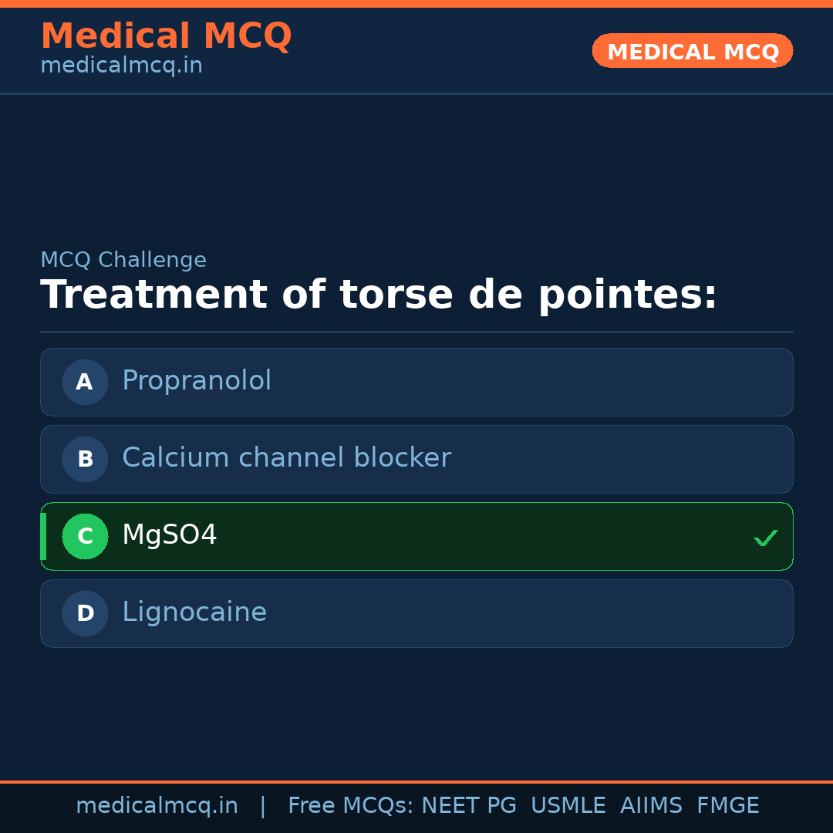
Task: Click the MCQ Challenge label
Action: [x=123, y=260]
